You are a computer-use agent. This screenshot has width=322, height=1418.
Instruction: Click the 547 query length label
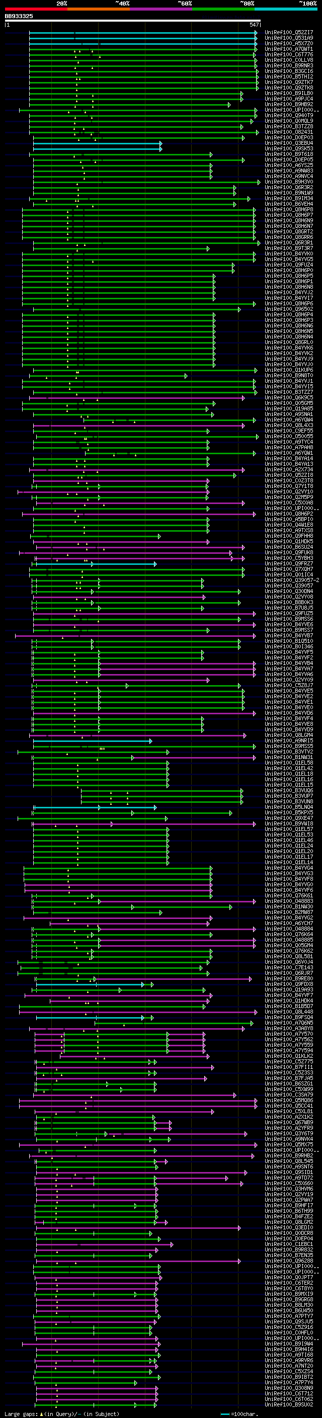pyautogui.click(x=254, y=25)
